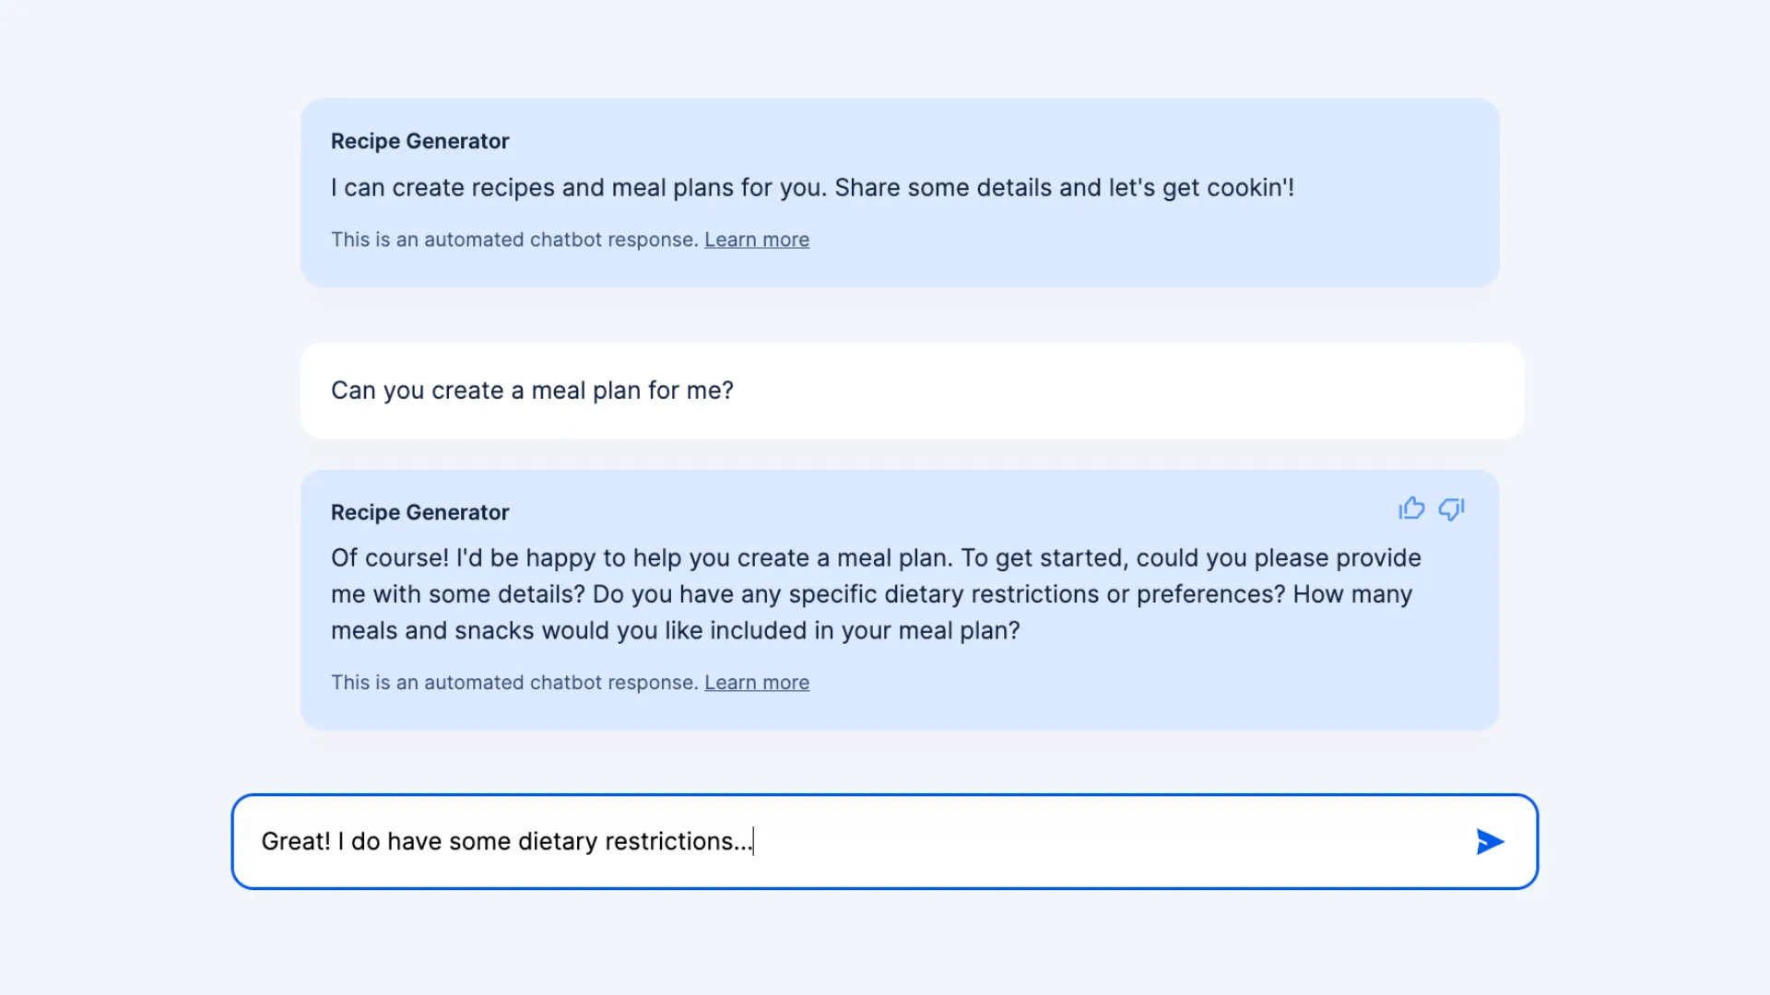Click the user message about a meal plan

pos(532,391)
